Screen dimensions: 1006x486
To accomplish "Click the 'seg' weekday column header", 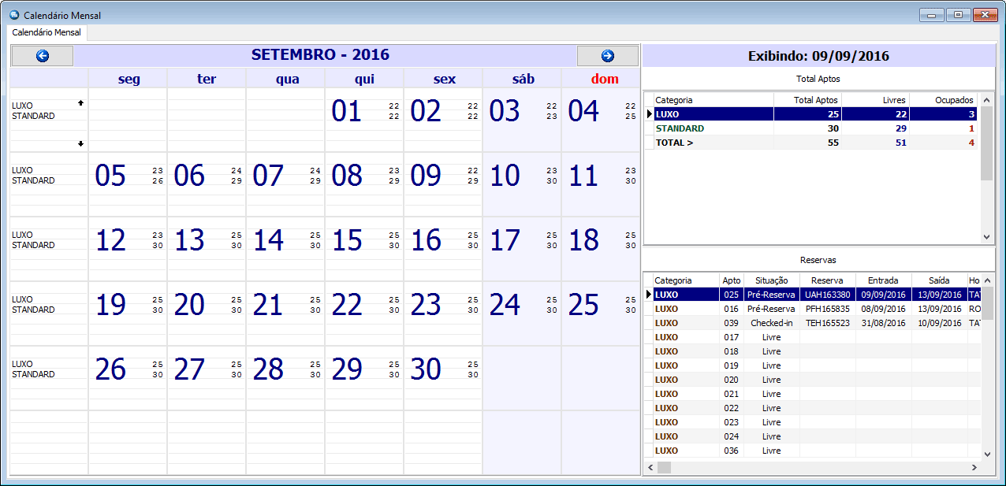I will coord(129,79).
